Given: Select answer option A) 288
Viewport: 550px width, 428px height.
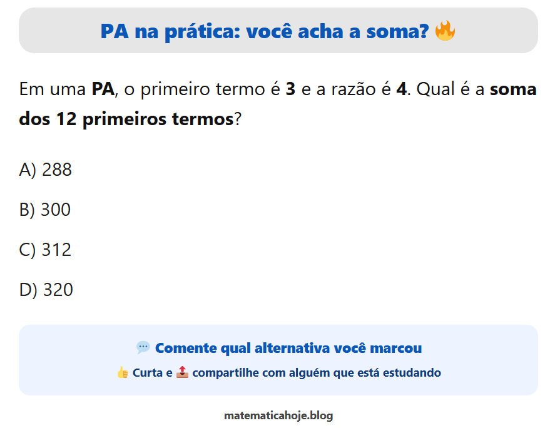Looking at the screenshot, I should 46,170.
